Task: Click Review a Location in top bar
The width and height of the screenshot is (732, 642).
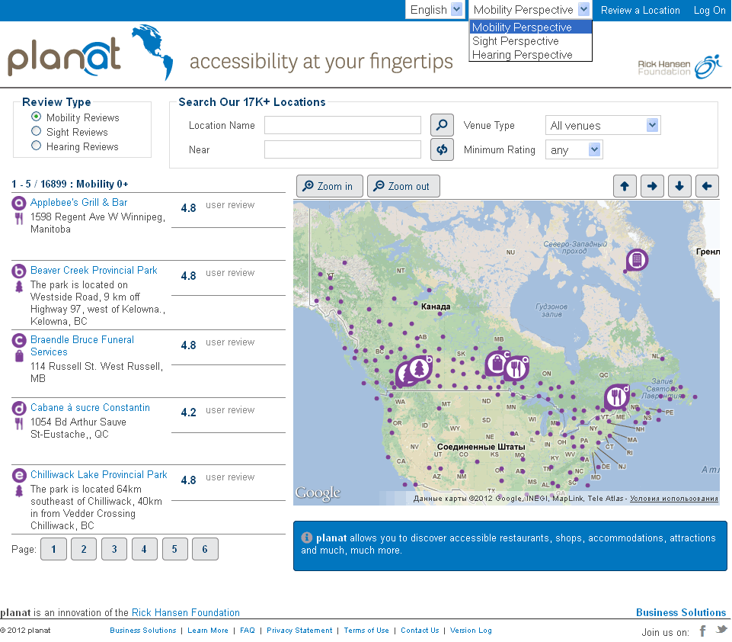Action: click(x=640, y=10)
